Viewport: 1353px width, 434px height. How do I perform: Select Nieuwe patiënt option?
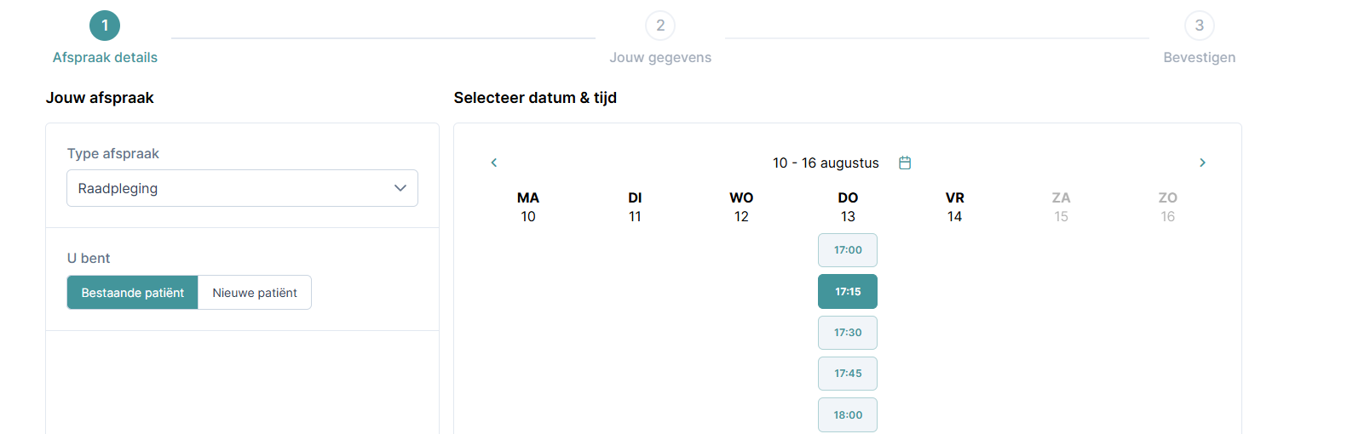pyautogui.click(x=255, y=293)
